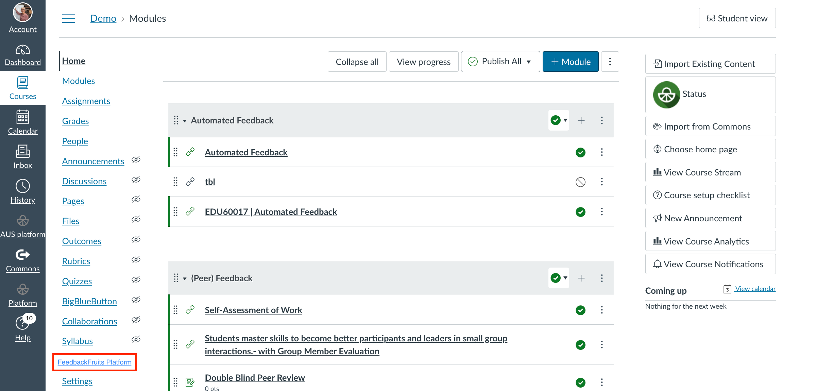Viewport: 833px width, 391px height.
Task: Open the Dashboard from global navigation
Action: pyautogui.click(x=22, y=55)
